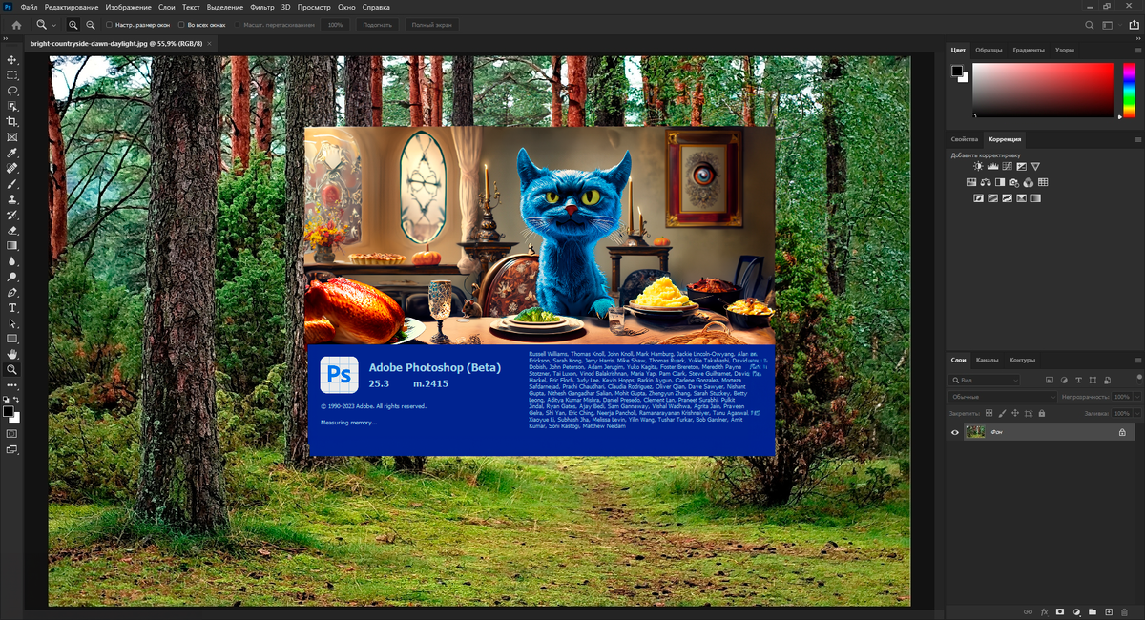Screen dimensions: 1145x620
Task: Click the Полный экран button
Action: [431, 25]
